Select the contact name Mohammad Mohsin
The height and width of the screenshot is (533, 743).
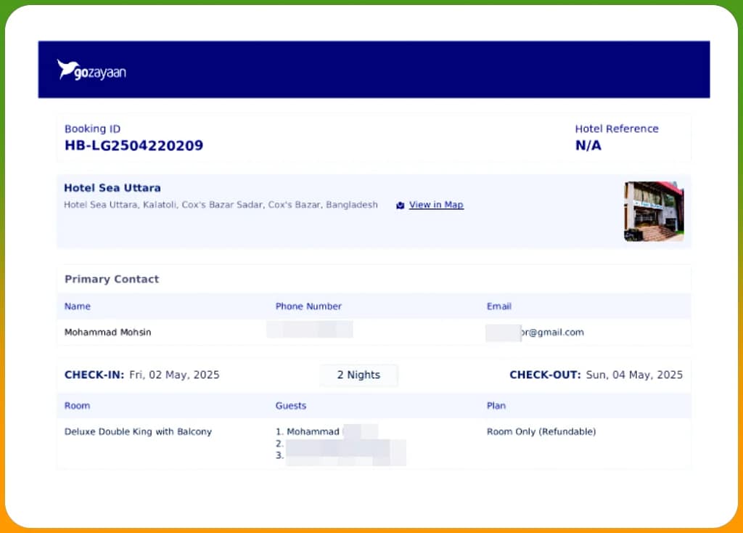[x=108, y=333]
